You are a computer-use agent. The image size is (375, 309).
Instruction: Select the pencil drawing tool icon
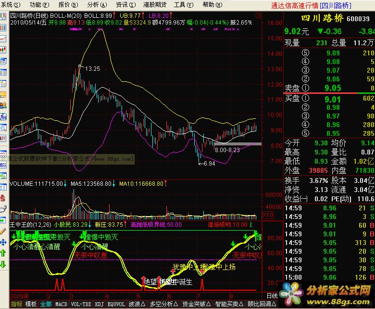(x=3, y=231)
